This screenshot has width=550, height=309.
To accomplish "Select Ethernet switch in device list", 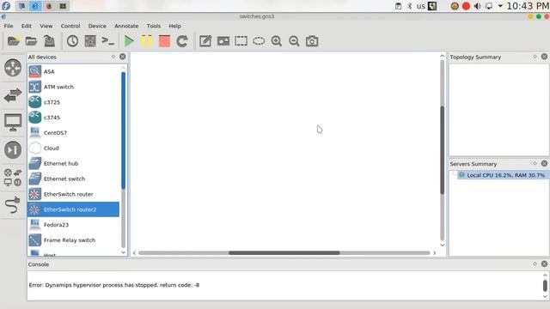I will point(73,179).
